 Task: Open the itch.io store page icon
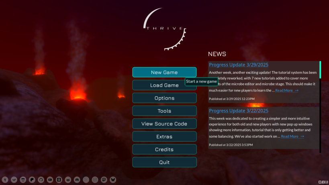23,180
